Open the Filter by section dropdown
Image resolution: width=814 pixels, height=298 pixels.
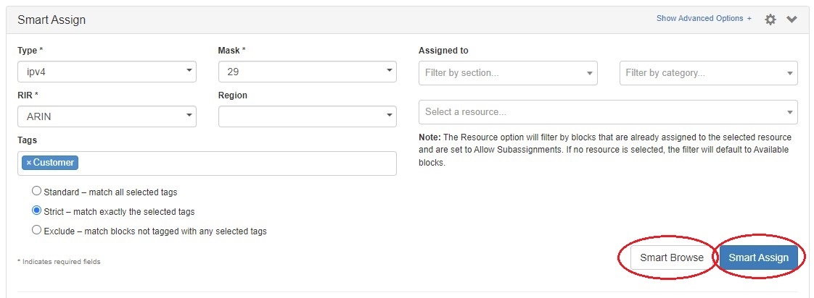pyautogui.click(x=508, y=72)
